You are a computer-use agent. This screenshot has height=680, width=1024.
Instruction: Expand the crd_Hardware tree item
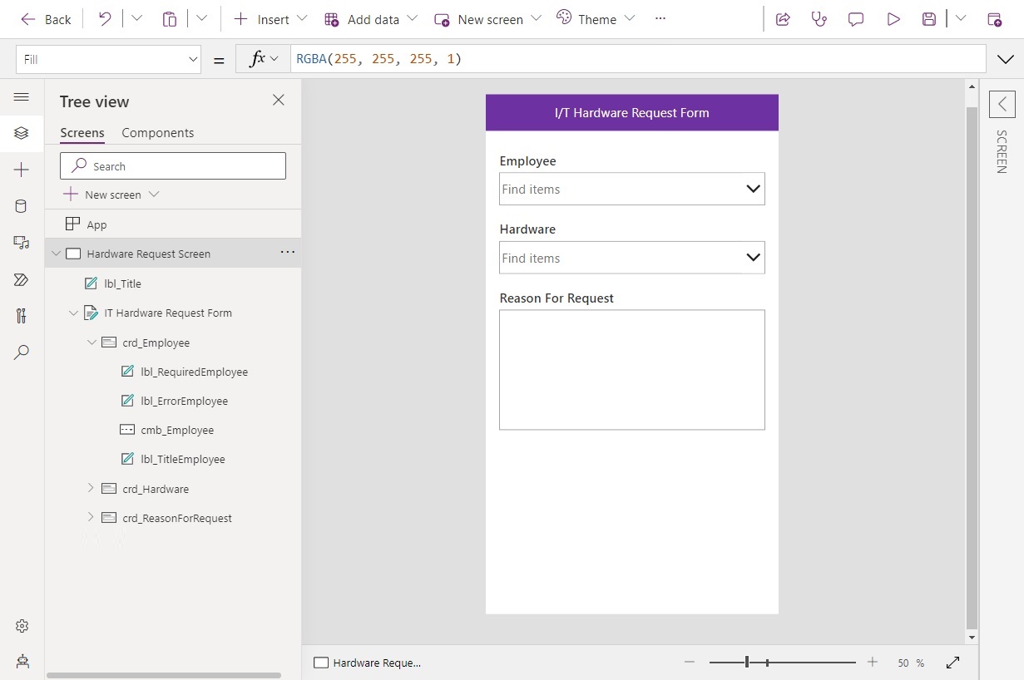pyautogui.click(x=92, y=488)
